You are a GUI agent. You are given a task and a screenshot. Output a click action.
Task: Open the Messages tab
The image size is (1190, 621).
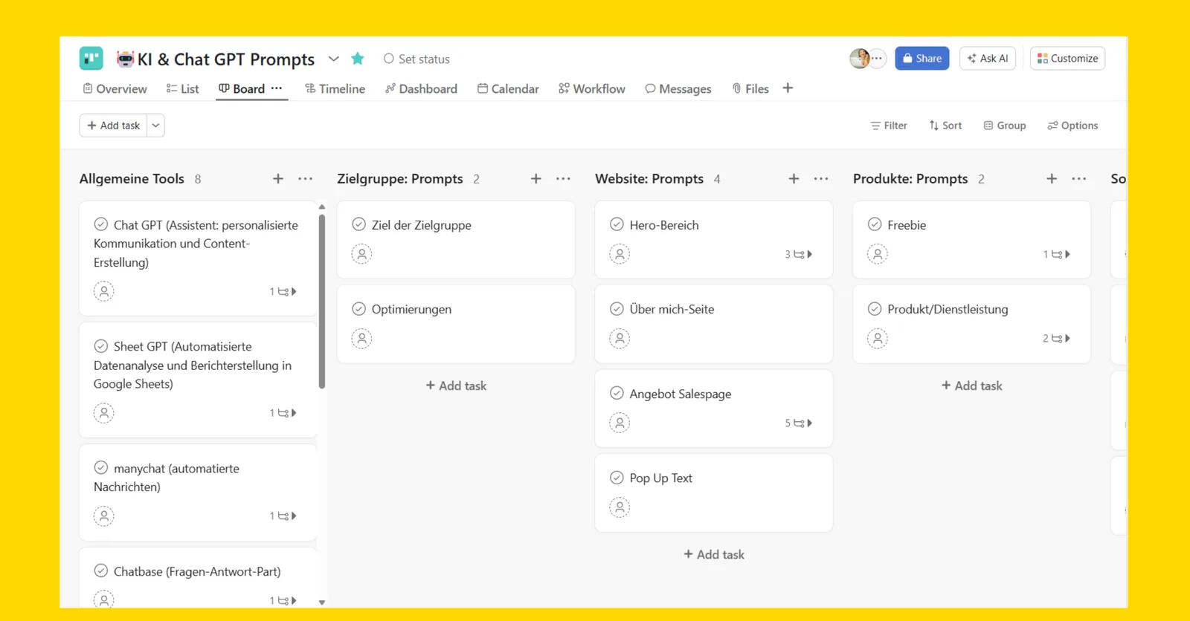pos(678,88)
